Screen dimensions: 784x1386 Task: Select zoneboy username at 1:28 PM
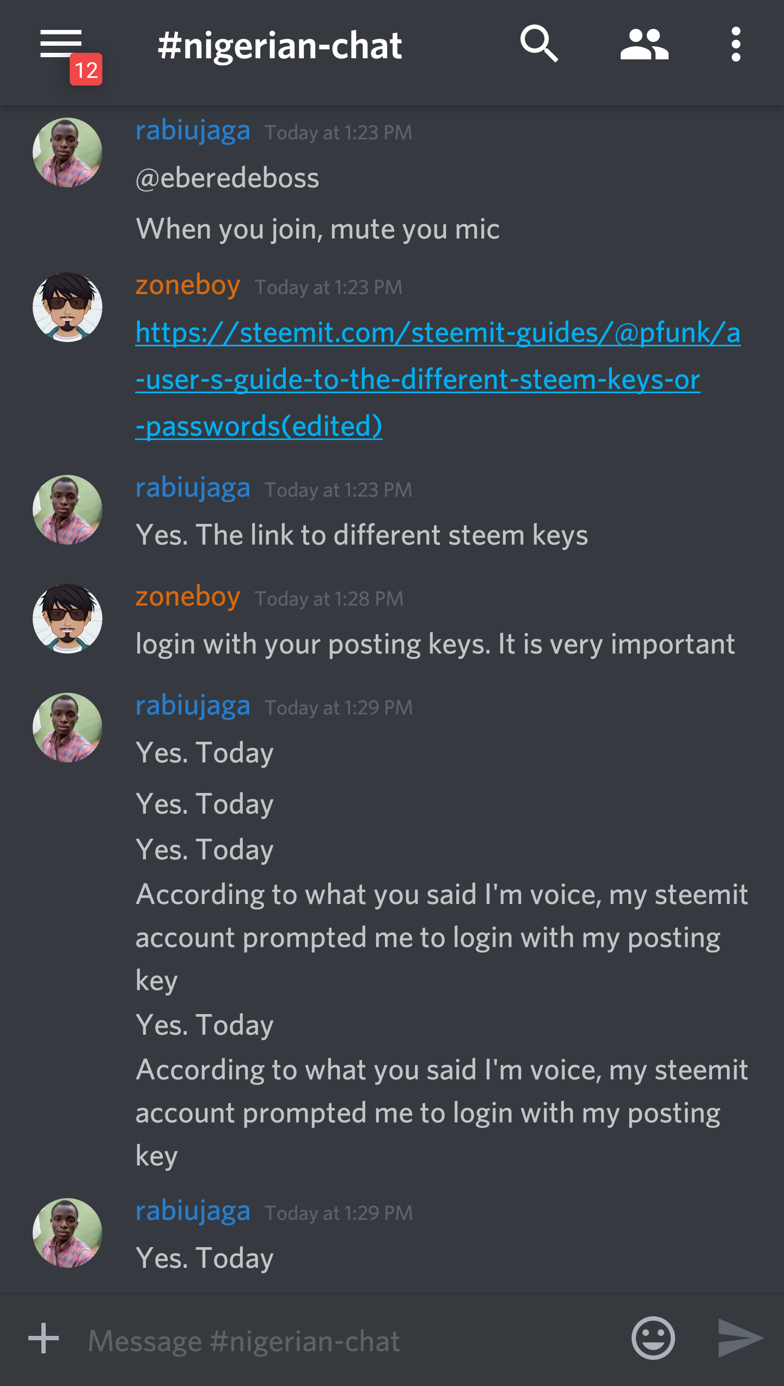tap(188, 597)
